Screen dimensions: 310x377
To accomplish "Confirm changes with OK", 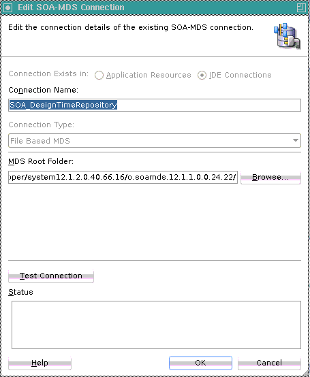I will pyautogui.click(x=200, y=363).
